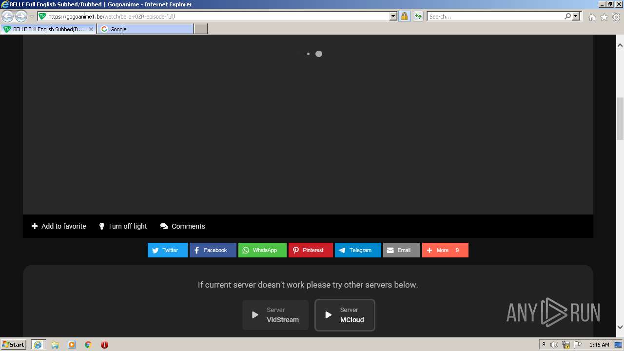Focus the gogoanime1.be address bar

click(218, 16)
